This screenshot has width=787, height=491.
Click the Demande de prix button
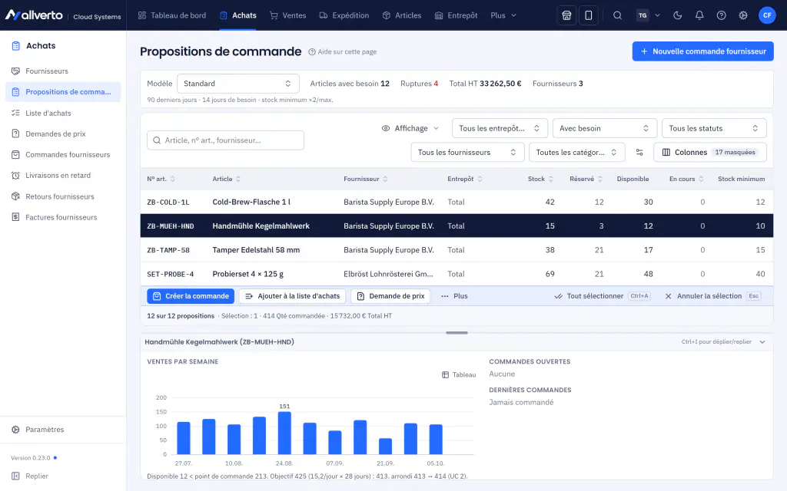[390, 296]
